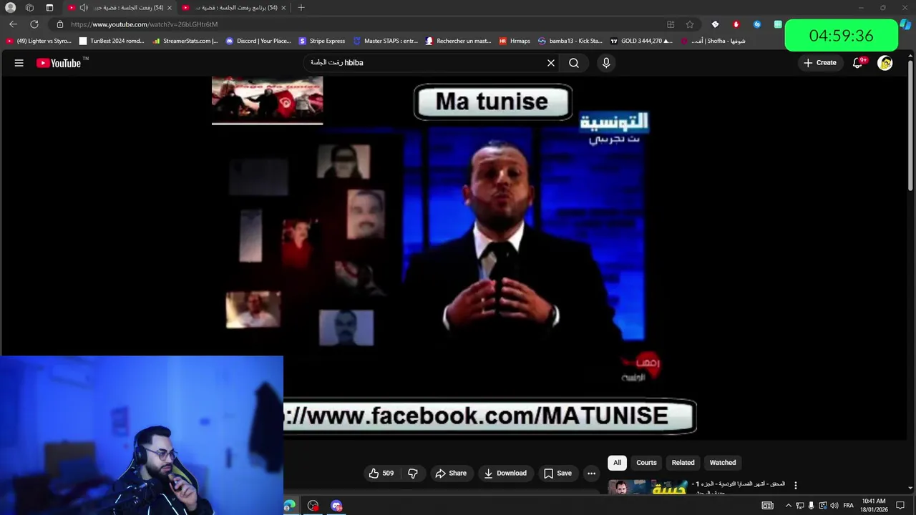Open Lighter vs Styro bookmark
This screenshot has width=916, height=515.
tap(39, 41)
